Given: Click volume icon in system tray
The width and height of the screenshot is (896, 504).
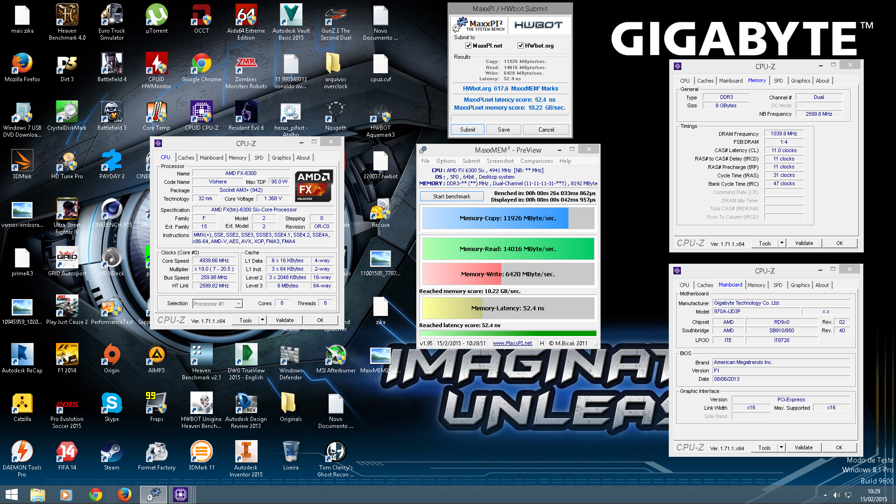Looking at the screenshot, I should coord(836,495).
